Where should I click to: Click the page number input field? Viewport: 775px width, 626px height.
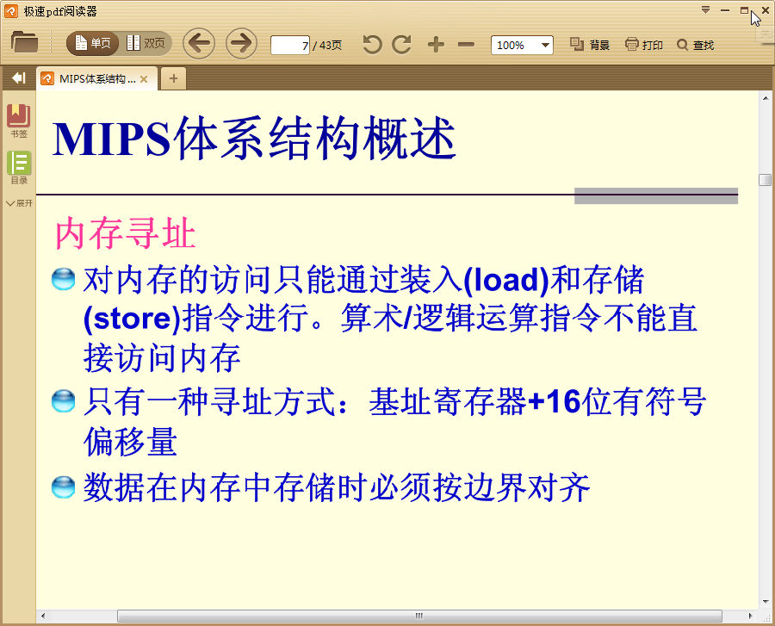(x=290, y=45)
